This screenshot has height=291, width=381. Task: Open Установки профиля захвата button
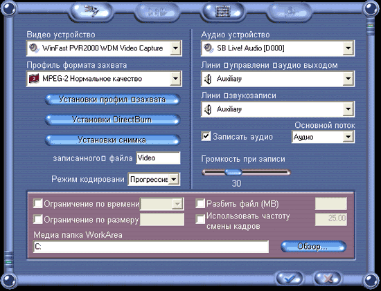pyautogui.click(x=112, y=100)
